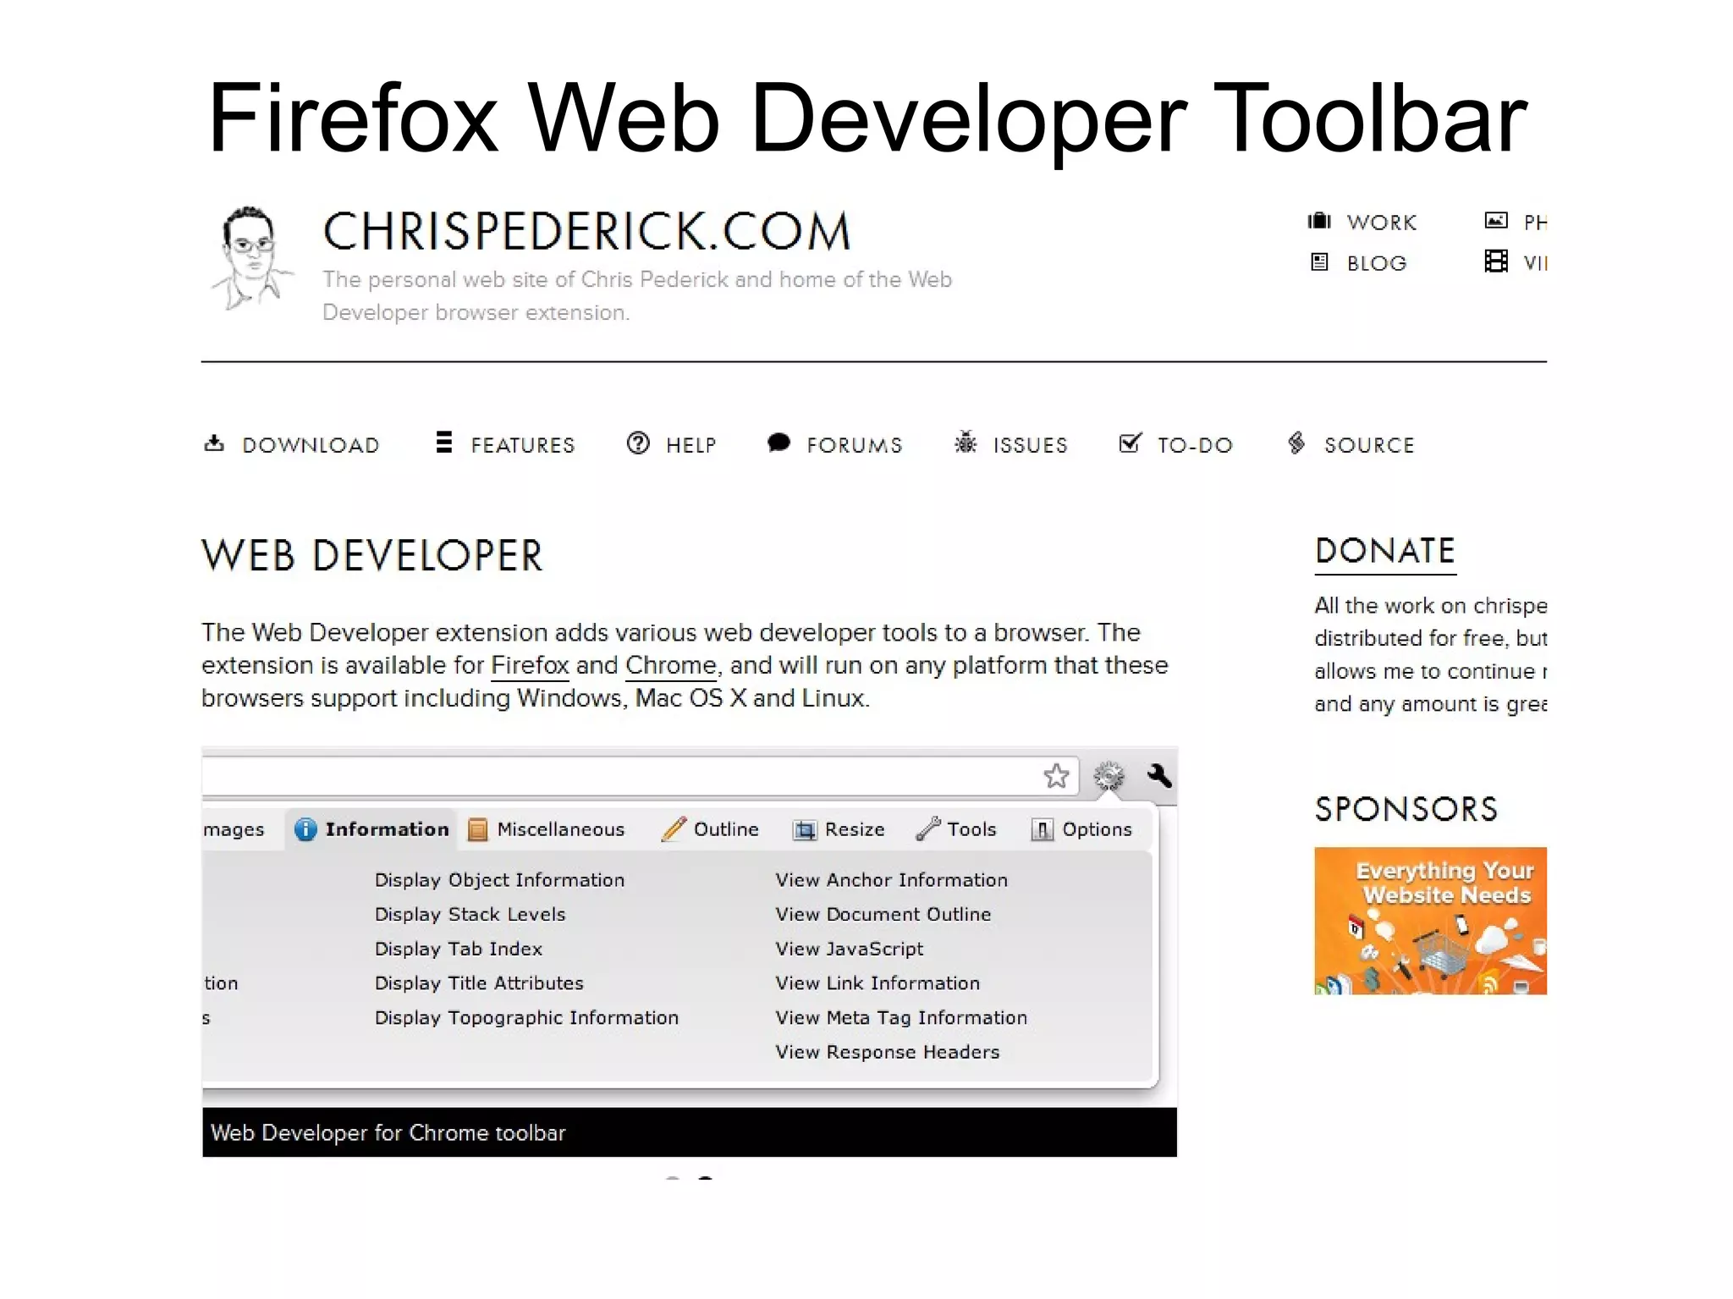The width and height of the screenshot is (1733, 1299).
Task: Choose View JavaScript
Action: [849, 949]
